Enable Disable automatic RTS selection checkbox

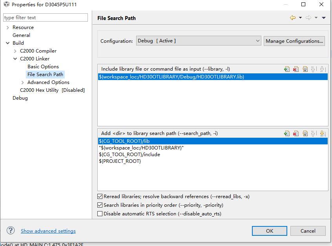[100, 214]
